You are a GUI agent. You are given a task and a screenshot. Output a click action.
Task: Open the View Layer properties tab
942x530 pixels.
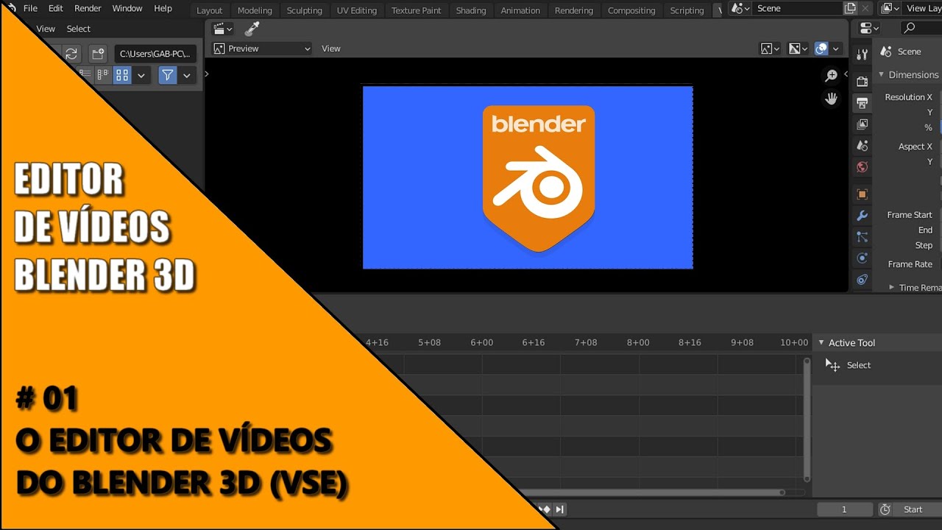click(863, 124)
